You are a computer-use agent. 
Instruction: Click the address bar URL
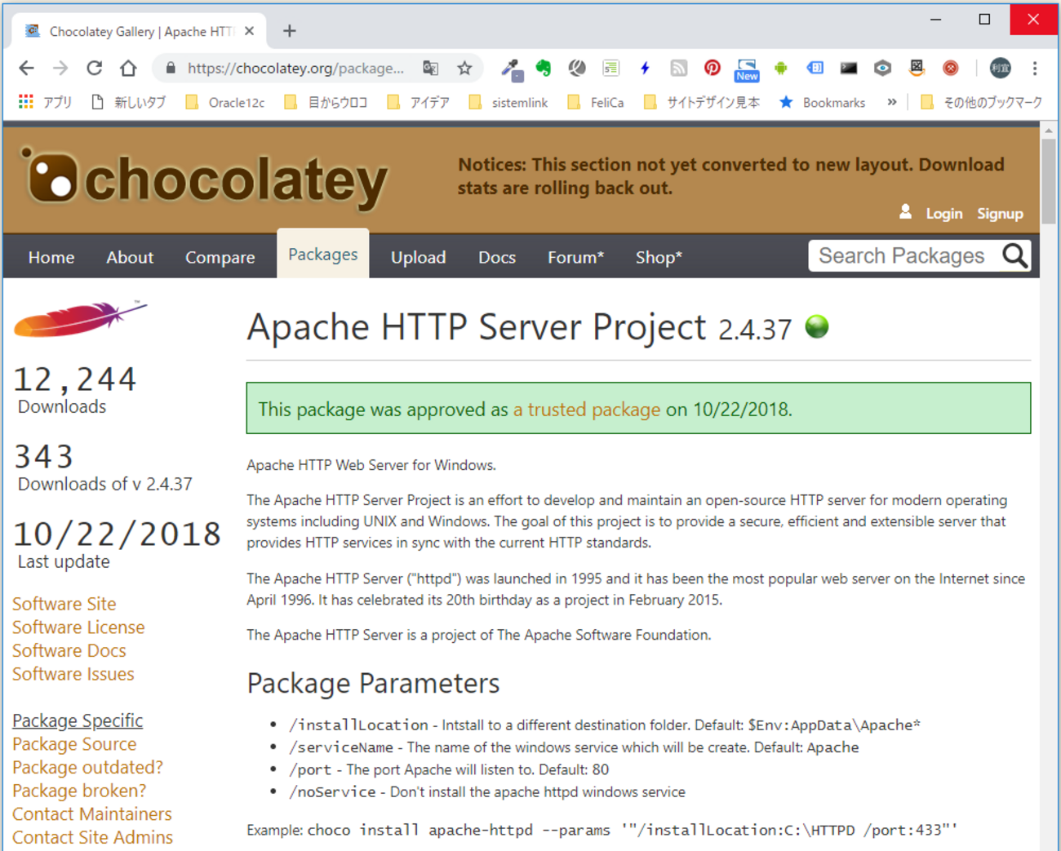pyautogui.click(x=295, y=69)
